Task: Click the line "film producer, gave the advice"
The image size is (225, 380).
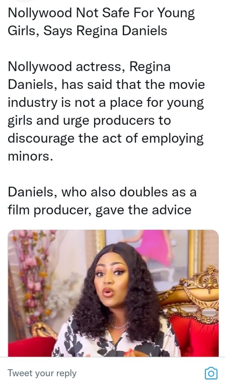Action: pos(100,210)
